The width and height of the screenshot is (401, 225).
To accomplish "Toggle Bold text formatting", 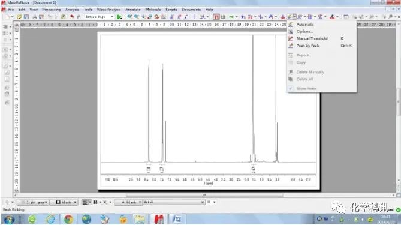I will tap(95, 202).
